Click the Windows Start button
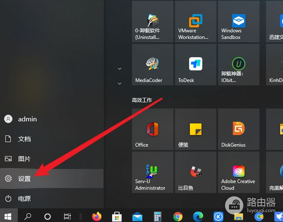 coord(8,216)
